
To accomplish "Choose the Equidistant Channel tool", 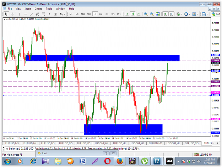I will pos(37,14).
